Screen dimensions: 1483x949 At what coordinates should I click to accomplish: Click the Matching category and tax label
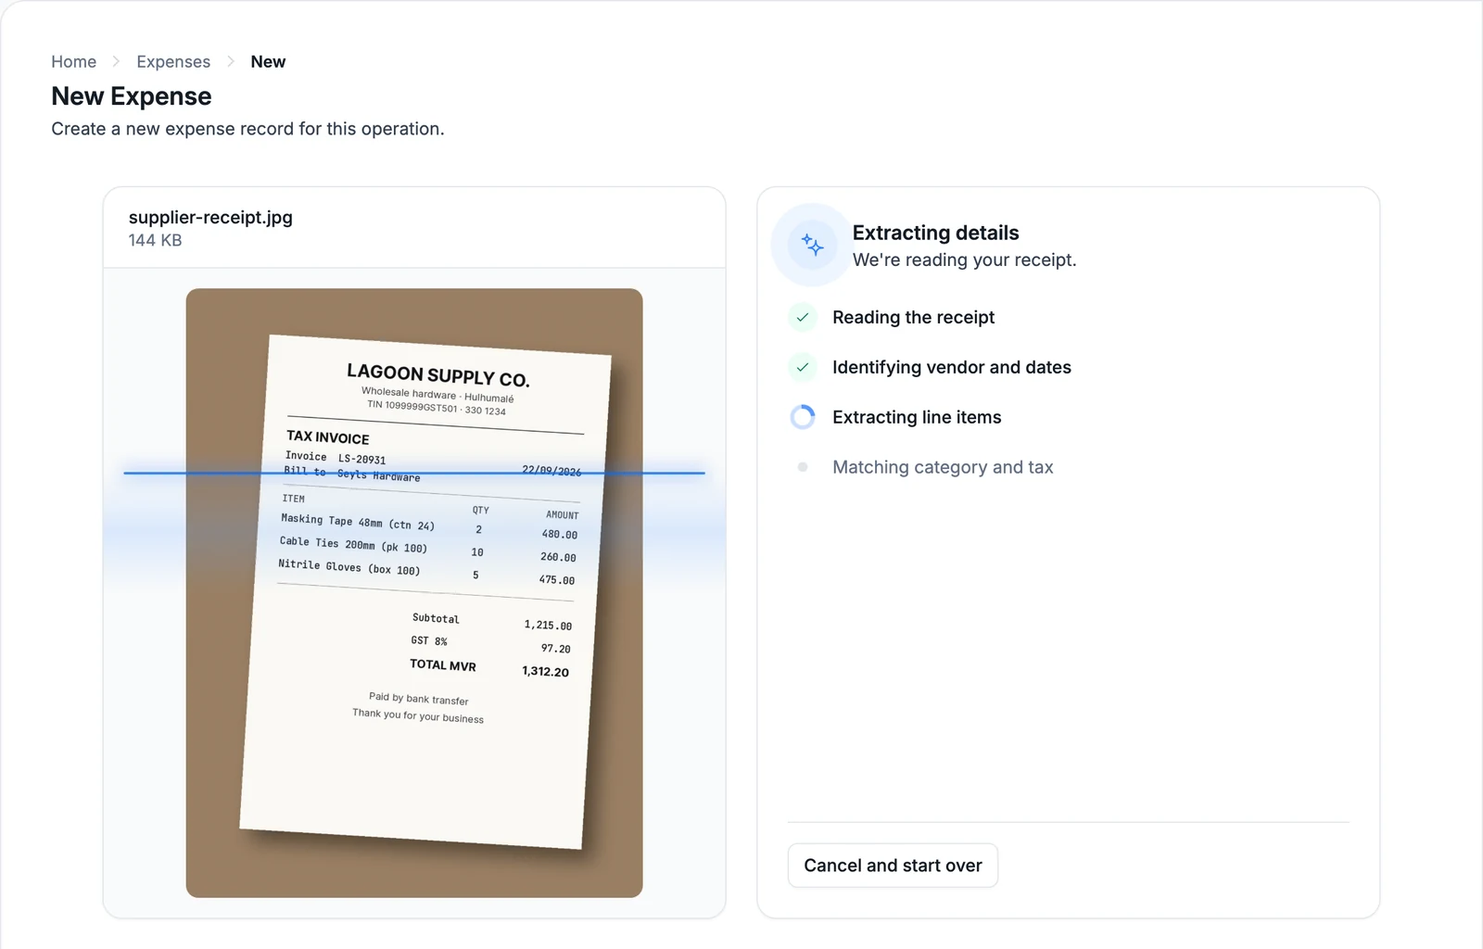tap(943, 467)
